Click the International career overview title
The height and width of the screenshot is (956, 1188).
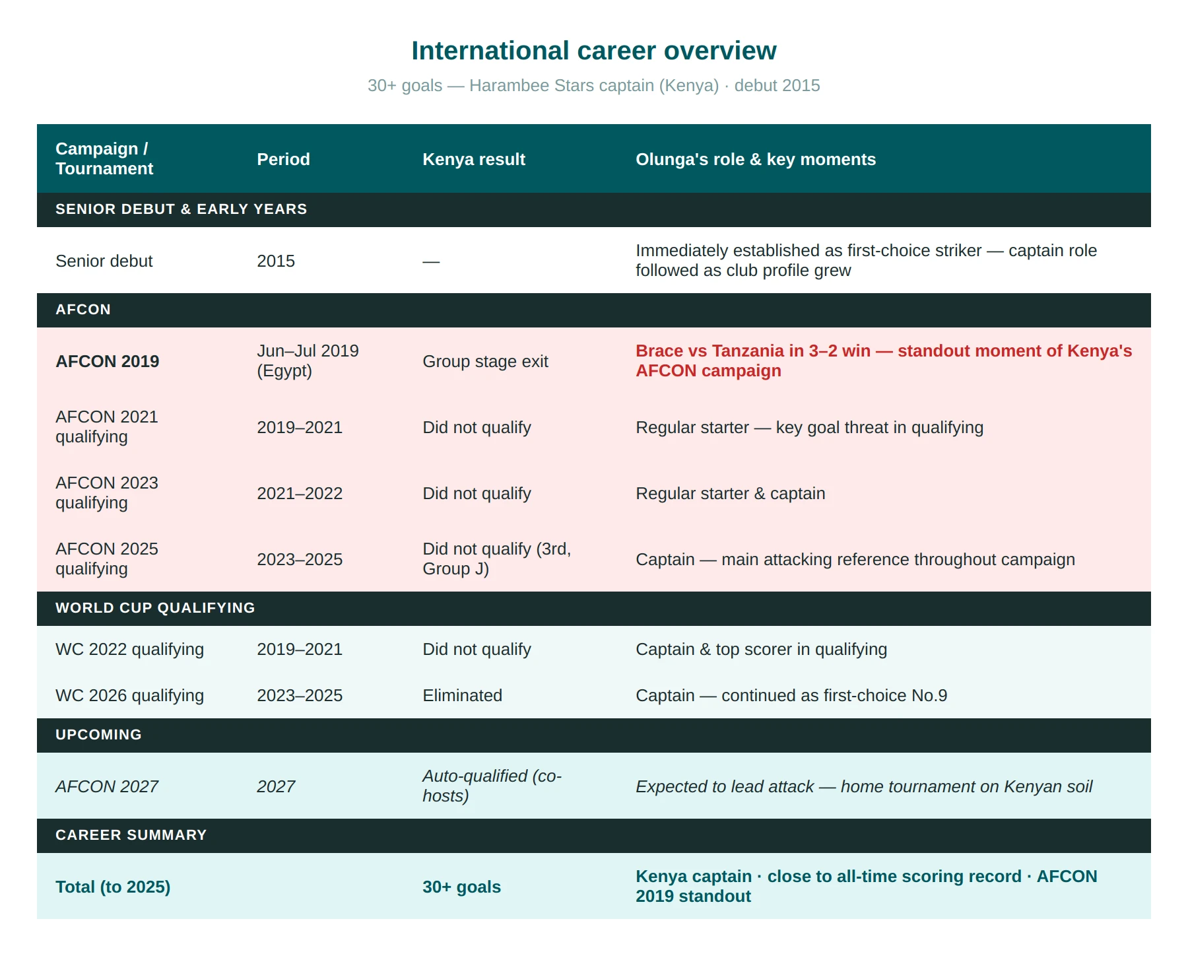coord(593,51)
